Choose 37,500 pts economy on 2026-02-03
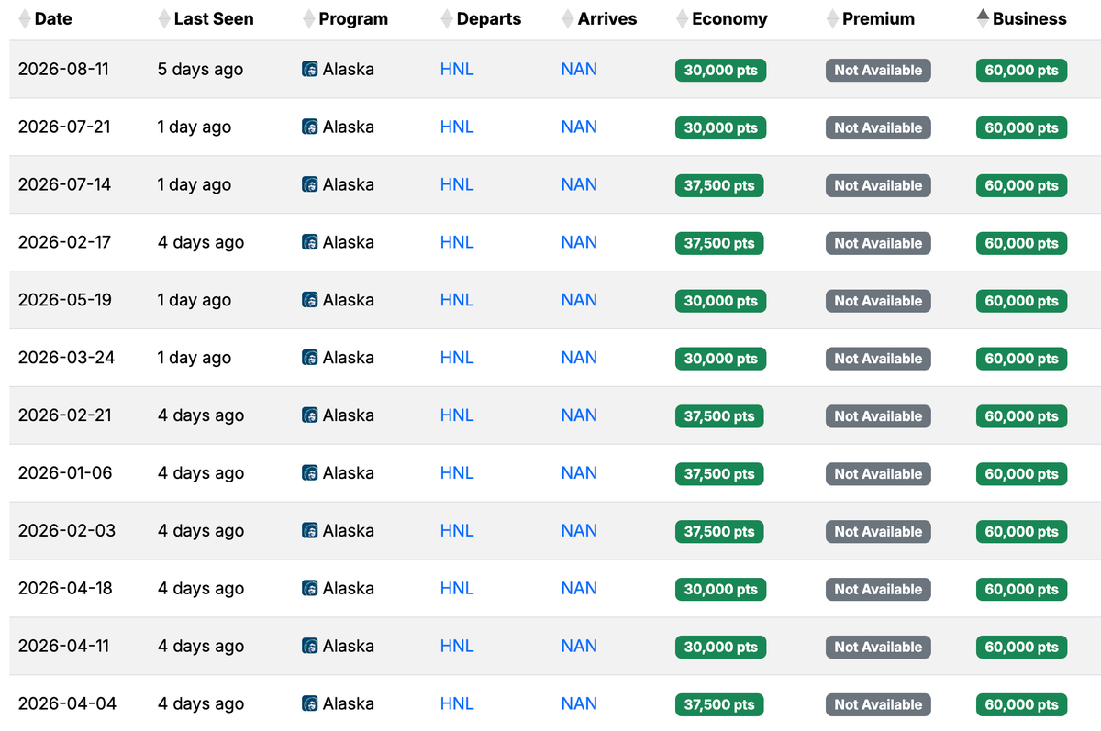 click(x=719, y=533)
